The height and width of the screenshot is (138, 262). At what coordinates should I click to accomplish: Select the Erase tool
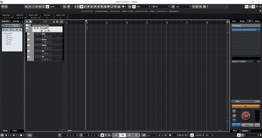88,7
